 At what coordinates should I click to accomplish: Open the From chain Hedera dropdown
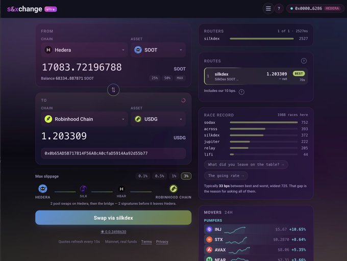pos(84,50)
